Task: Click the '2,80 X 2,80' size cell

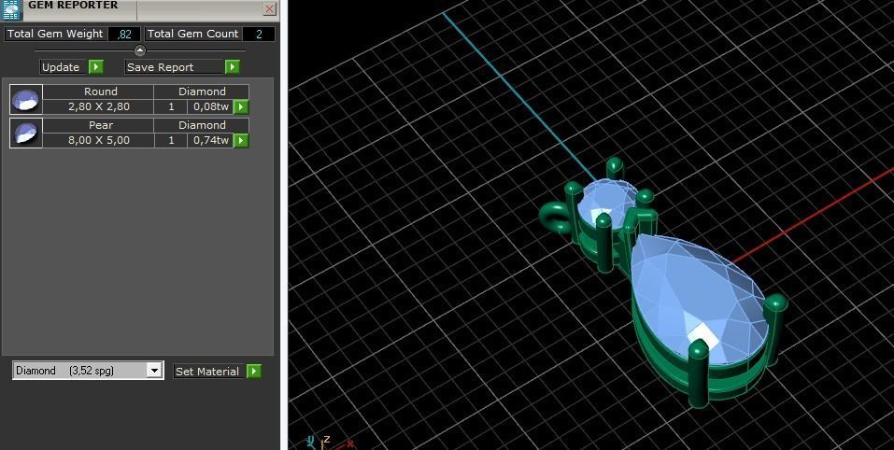Action: [99, 106]
